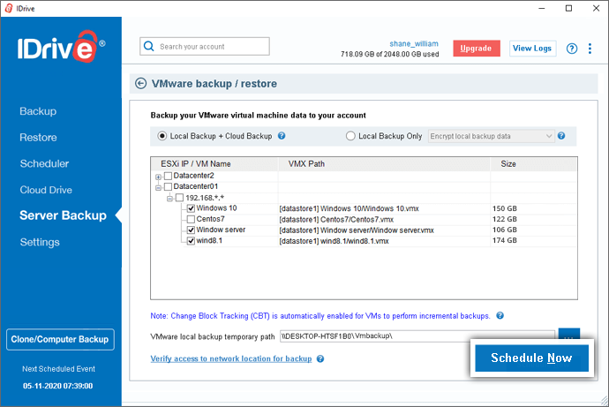This screenshot has width=609, height=407.
Task: Click help icon next to Local Backup + Cloud Backup
Action: coord(282,136)
